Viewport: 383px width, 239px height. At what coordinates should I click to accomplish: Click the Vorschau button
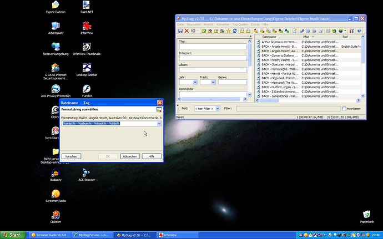coord(71,156)
